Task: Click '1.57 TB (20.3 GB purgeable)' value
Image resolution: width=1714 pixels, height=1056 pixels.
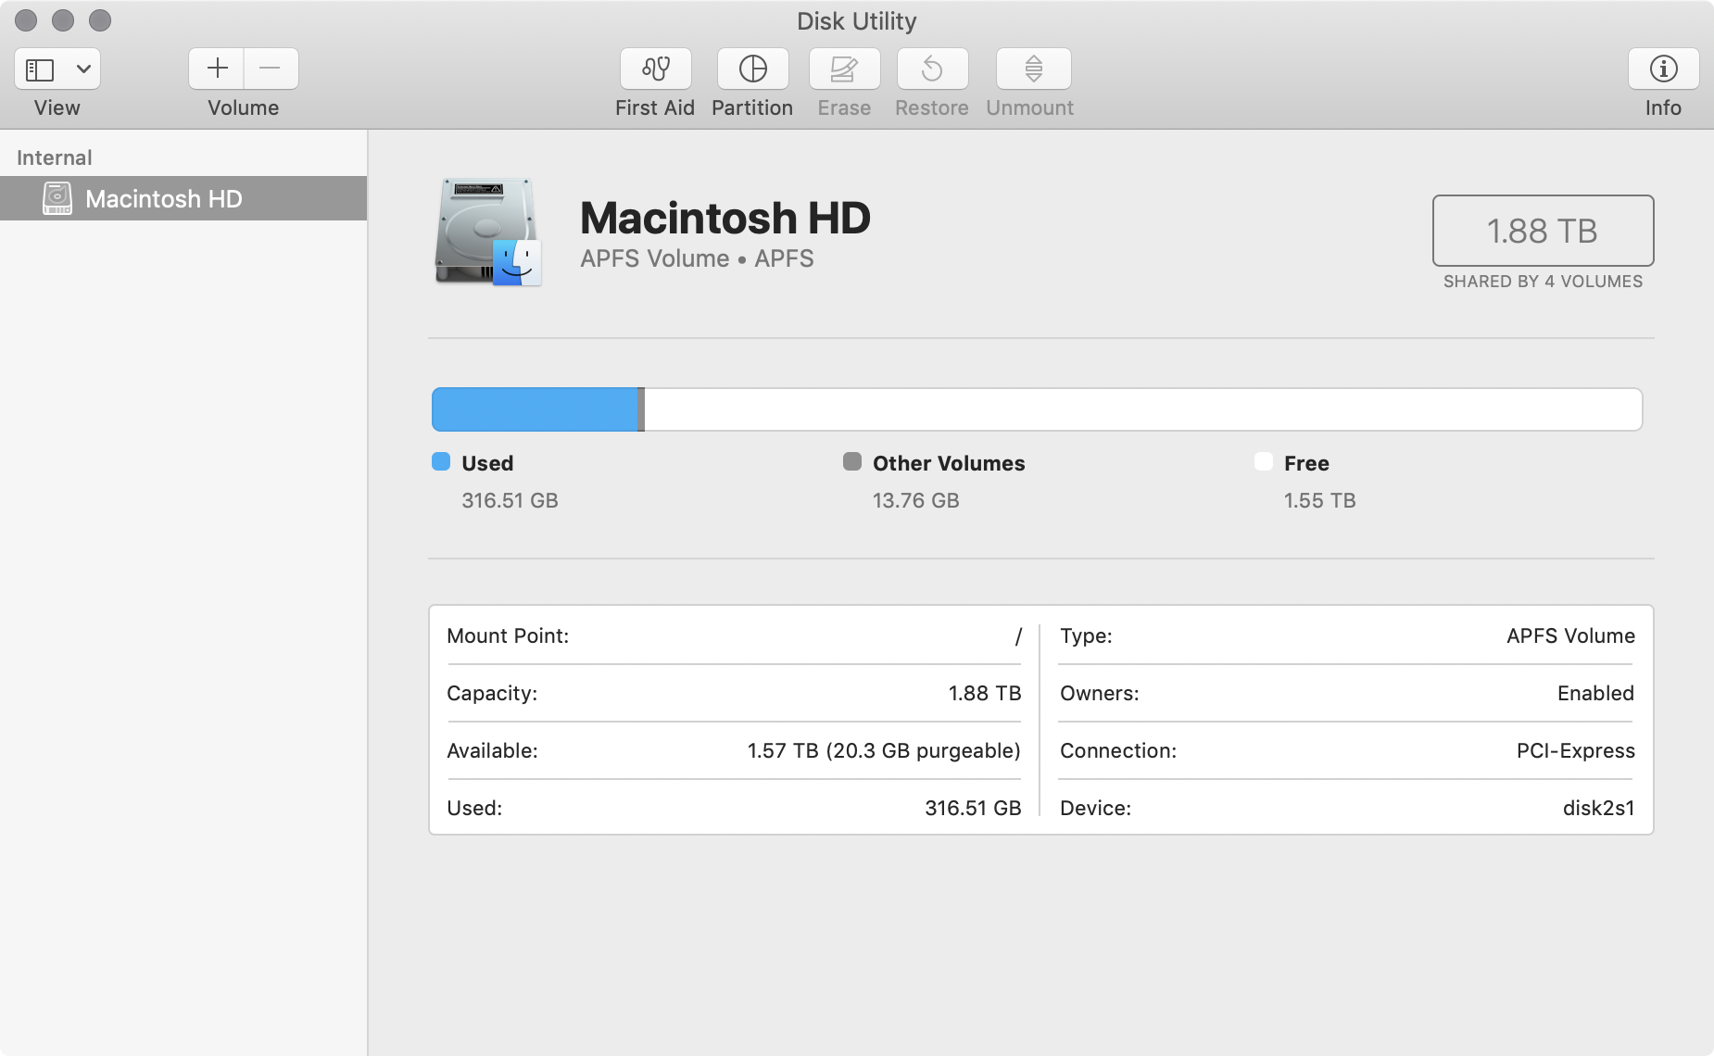Action: (884, 750)
